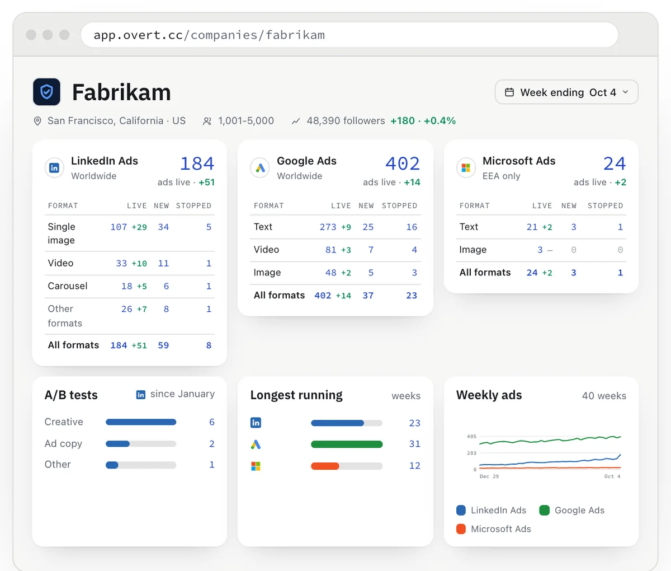Click the Creative A/B tests progress bar
The image size is (671, 571).
coord(141,422)
